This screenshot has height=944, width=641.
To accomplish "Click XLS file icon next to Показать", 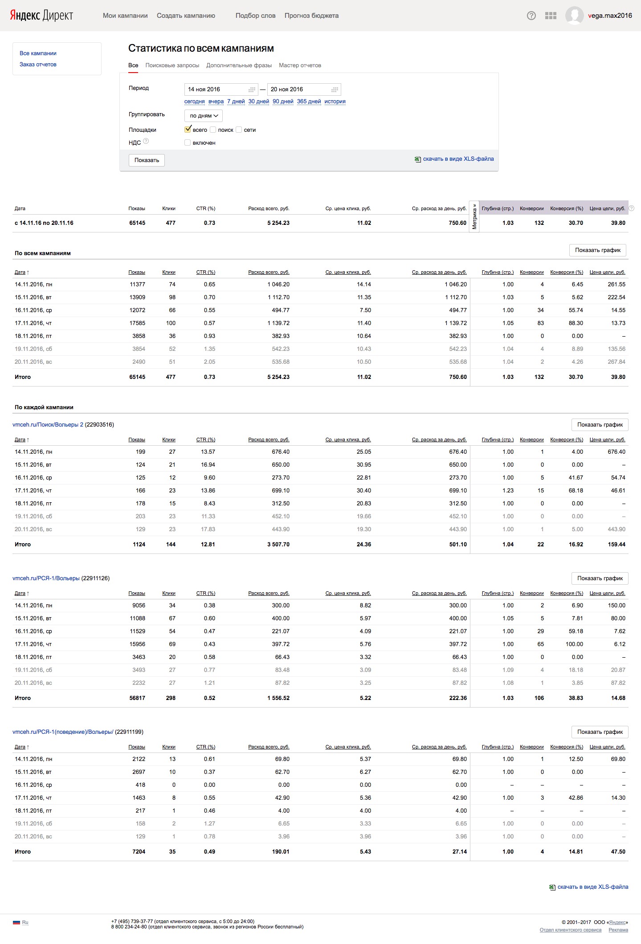I will (x=418, y=159).
